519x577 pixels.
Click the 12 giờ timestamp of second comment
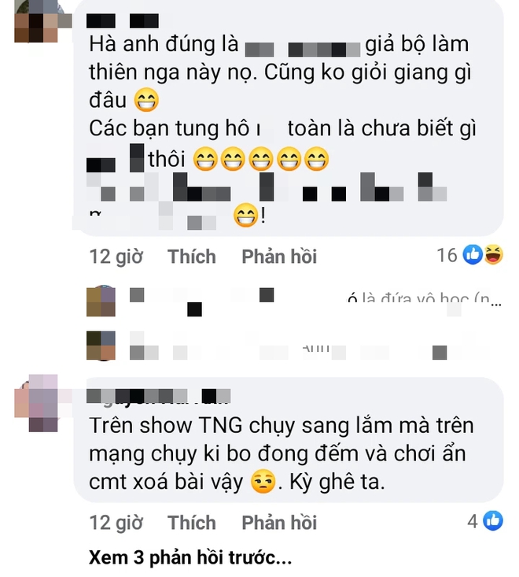point(116,523)
